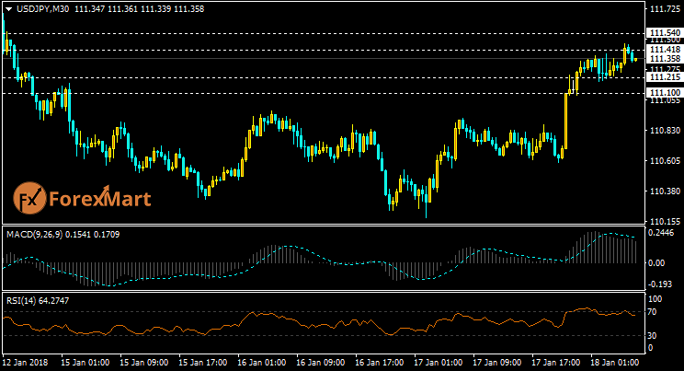Click the current price 111.358 label
Viewport: 684px width, 371px height.
pos(665,58)
